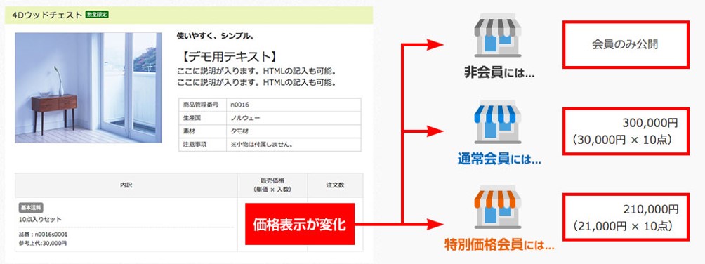705x264 pixels.
Task: Click the 生産国 label cell
Action: [202, 118]
